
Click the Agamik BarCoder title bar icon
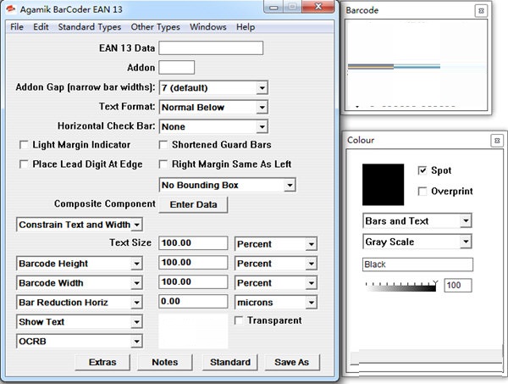tap(11, 9)
